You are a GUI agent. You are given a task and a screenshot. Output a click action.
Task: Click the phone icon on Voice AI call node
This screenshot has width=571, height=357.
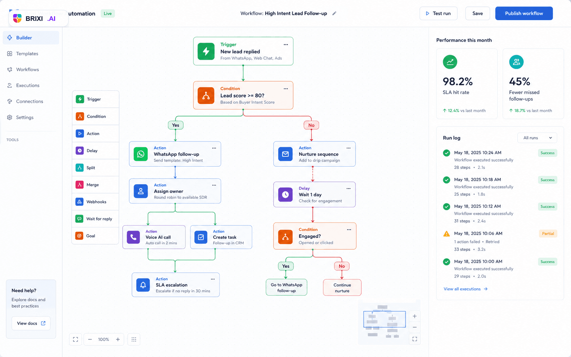134,237
